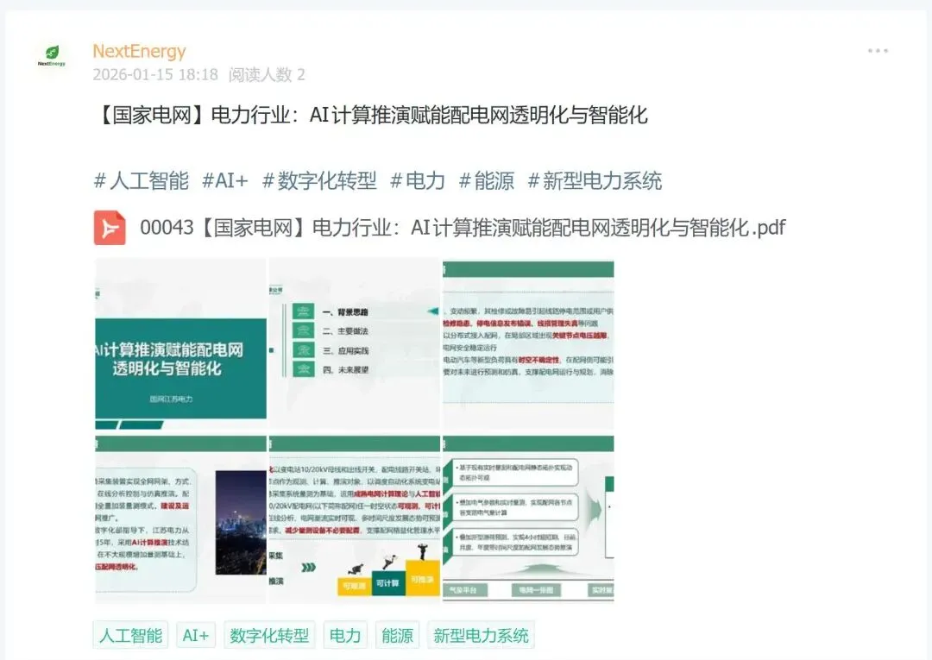The width and height of the screenshot is (932, 660).
Task: Select the 数字化转型 tag button
Action: coord(269,636)
